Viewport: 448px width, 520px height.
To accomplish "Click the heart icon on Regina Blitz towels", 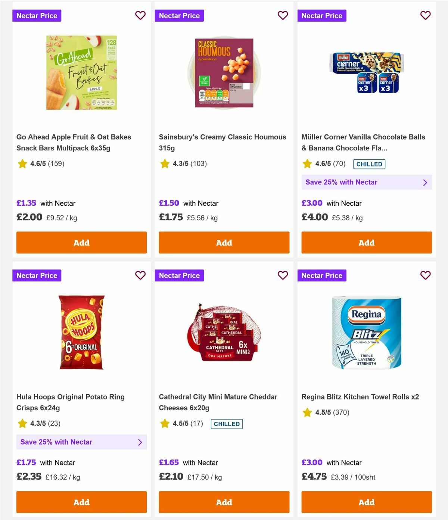I will [x=425, y=275].
